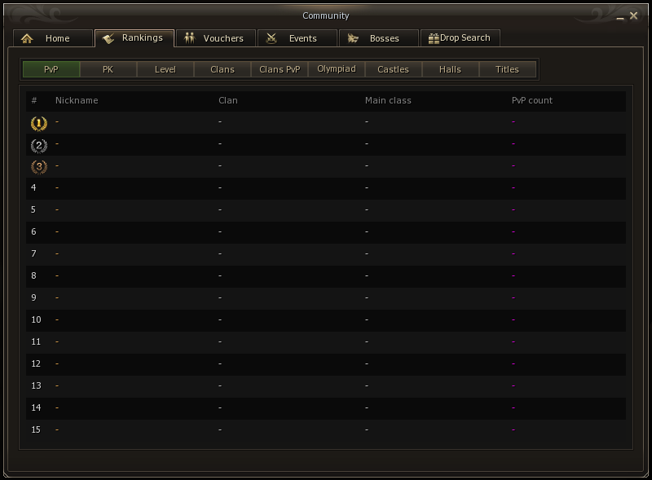Switch to the PK ranking category
The image size is (652, 480).
108,69
